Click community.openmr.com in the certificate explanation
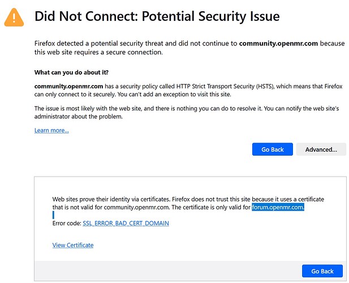Viewport: 349px width, 283px height. click(136, 207)
